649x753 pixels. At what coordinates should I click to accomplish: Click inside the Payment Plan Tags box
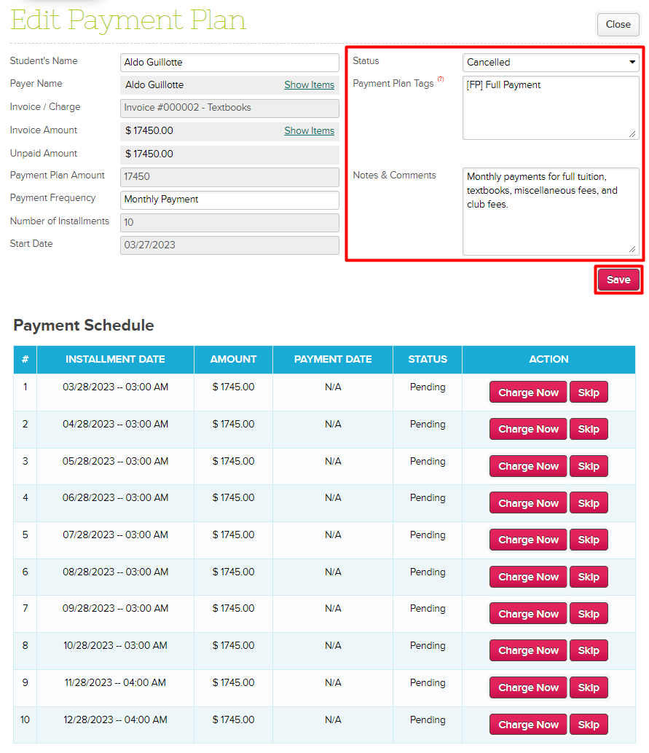tap(551, 107)
